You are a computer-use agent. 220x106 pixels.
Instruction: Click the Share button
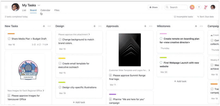coord(153,7)
